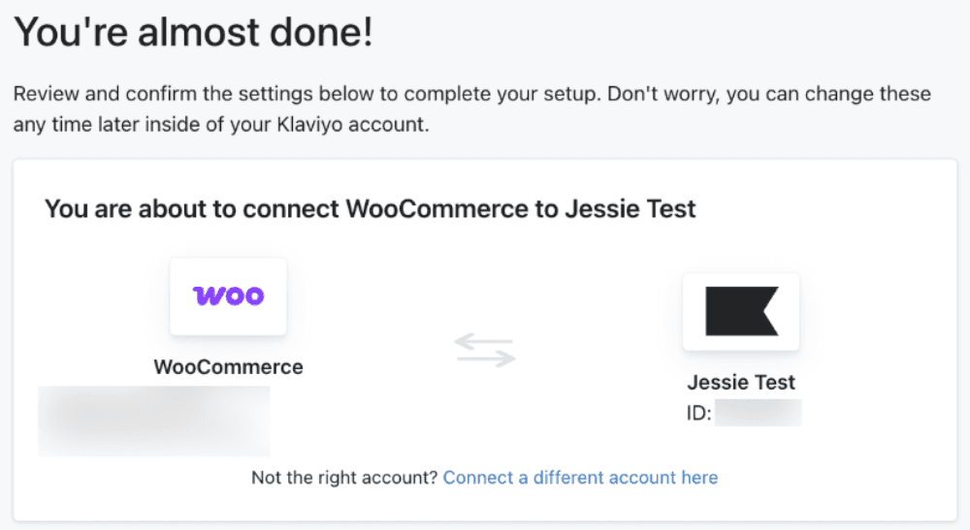970x530 pixels.
Task: Click the 'ID:' label
Action: tap(699, 413)
